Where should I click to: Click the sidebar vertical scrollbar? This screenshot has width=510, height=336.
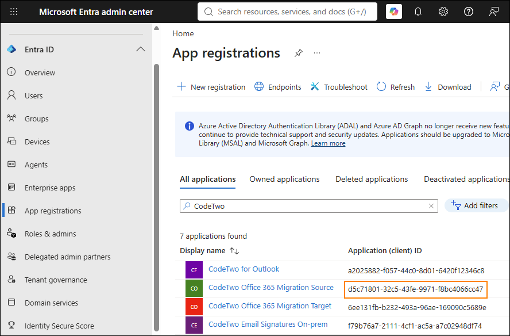(x=156, y=197)
